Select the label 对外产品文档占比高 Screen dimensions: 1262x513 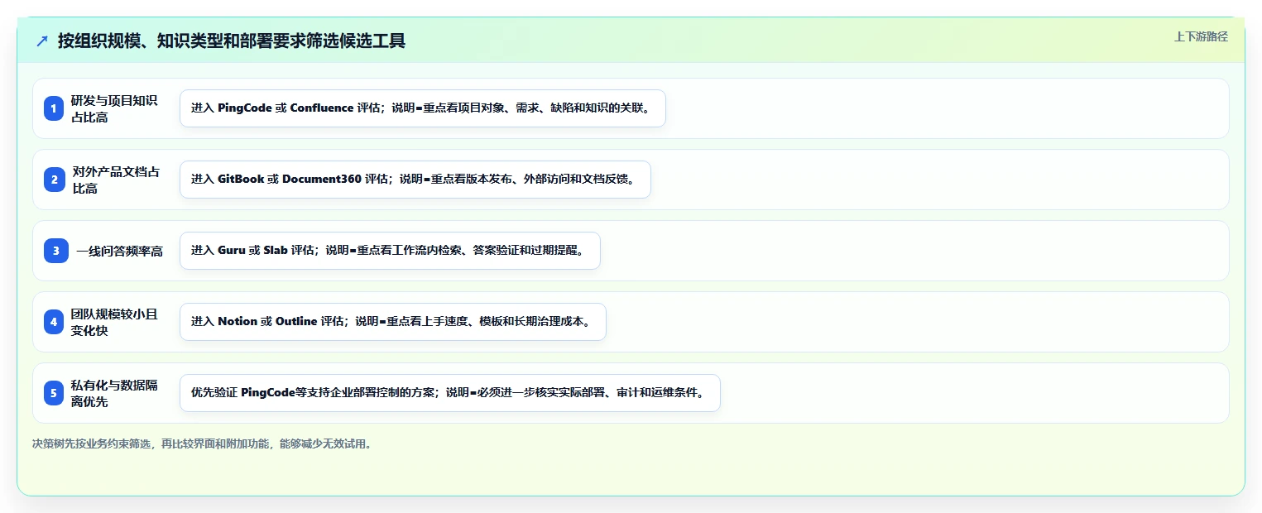click(x=114, y=180)
